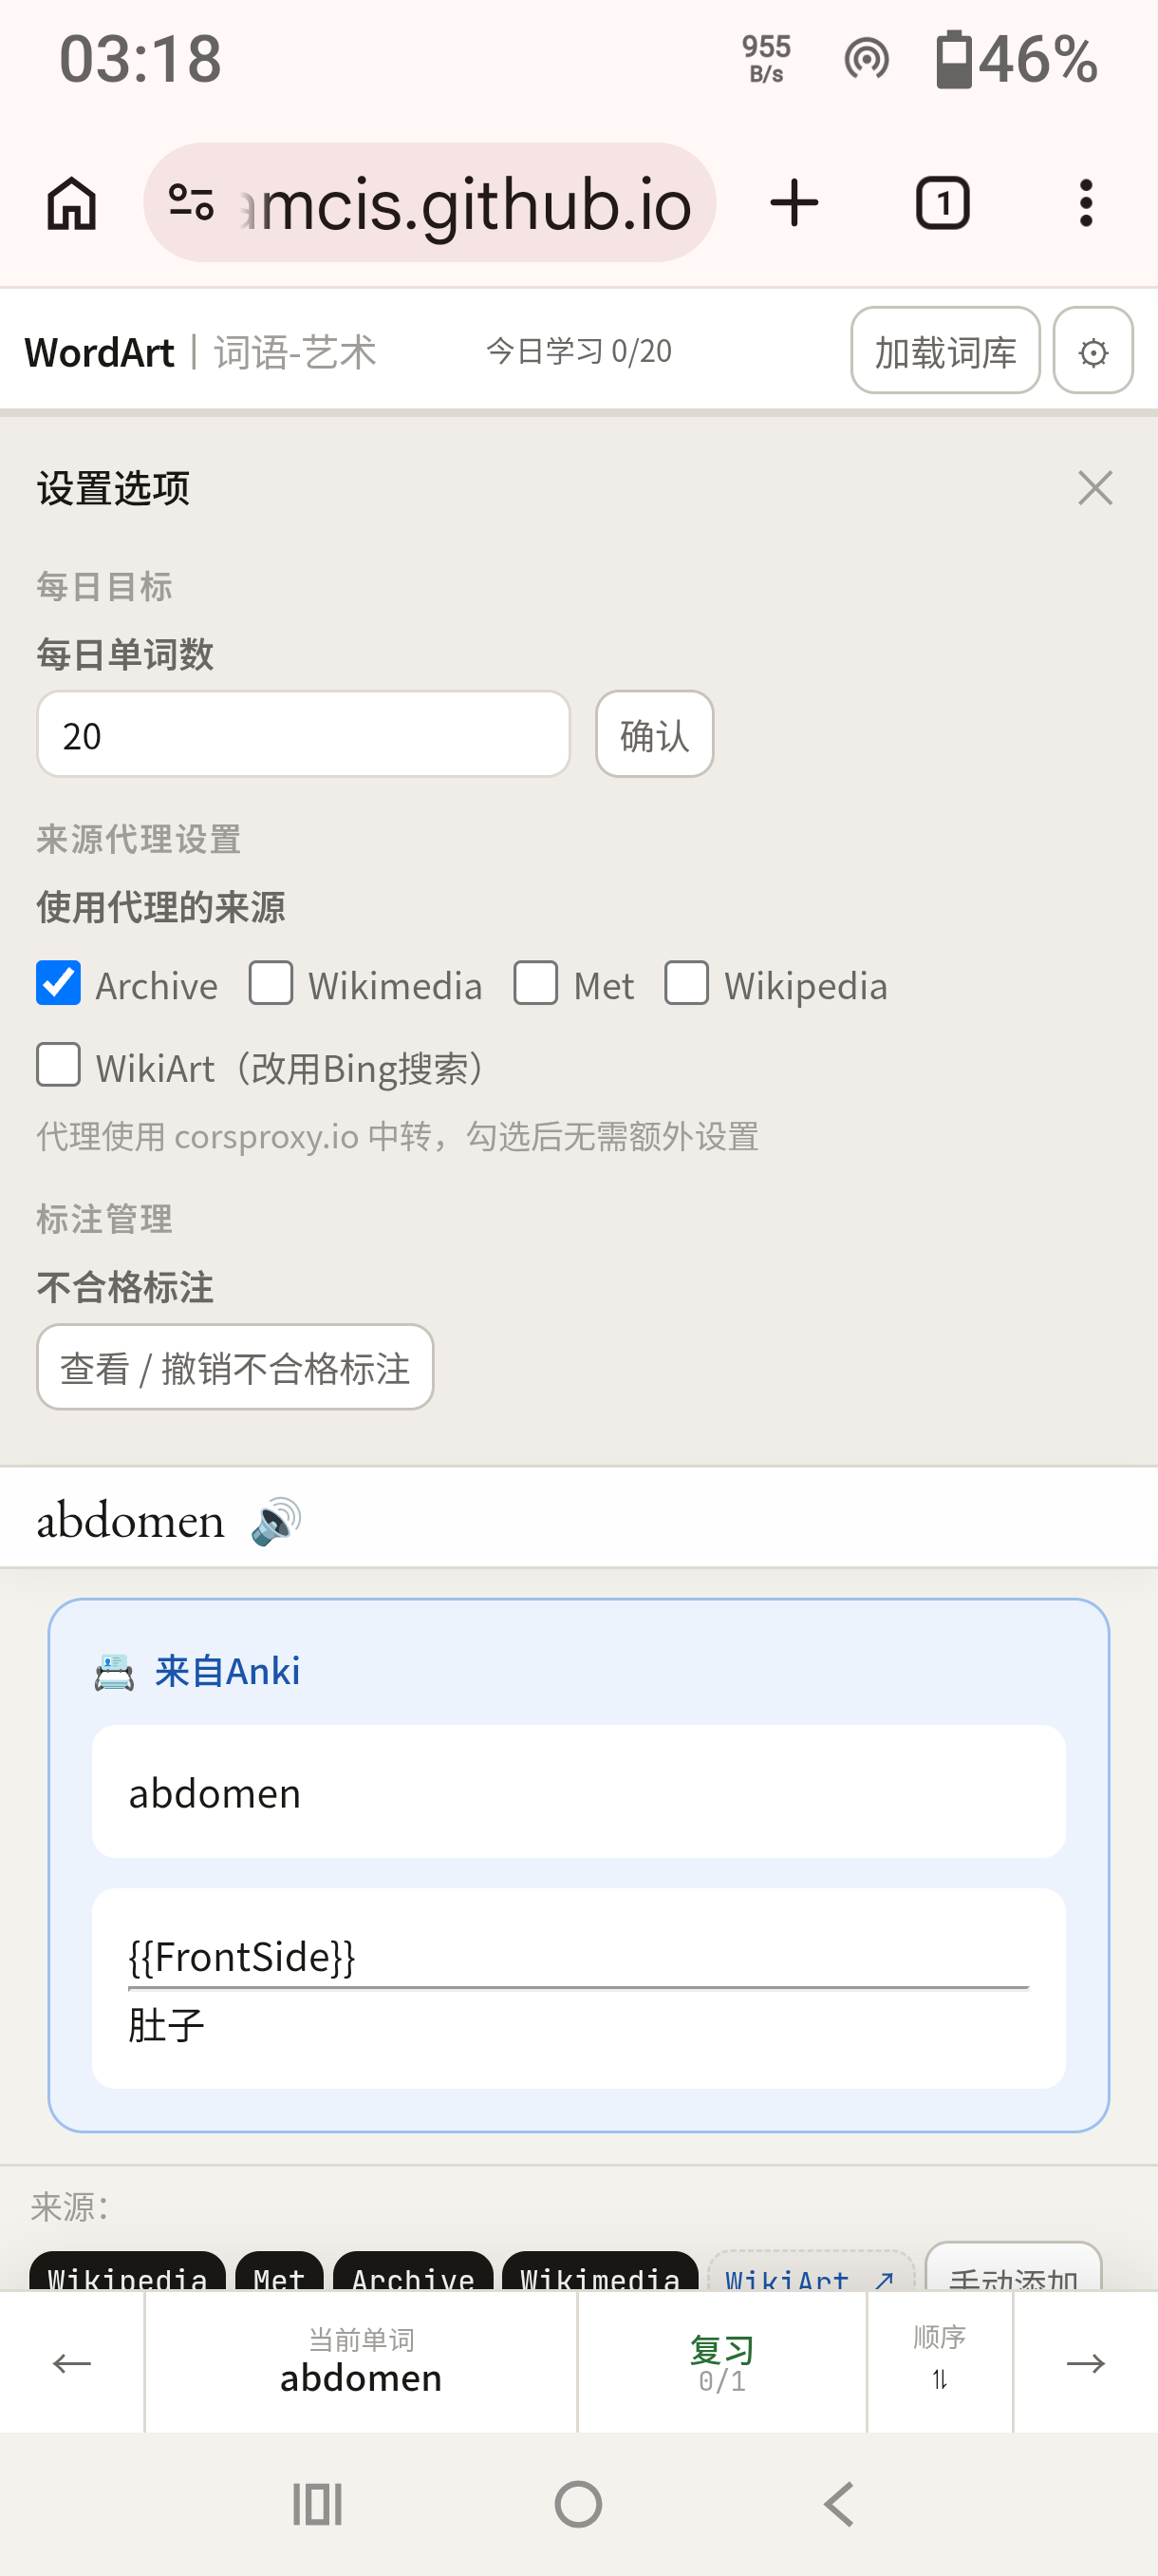Image resolution: width=1158 pixels, height=2576 pixels.
Task: Enable the Met proxy checkbox
Action: pos(535,983)
